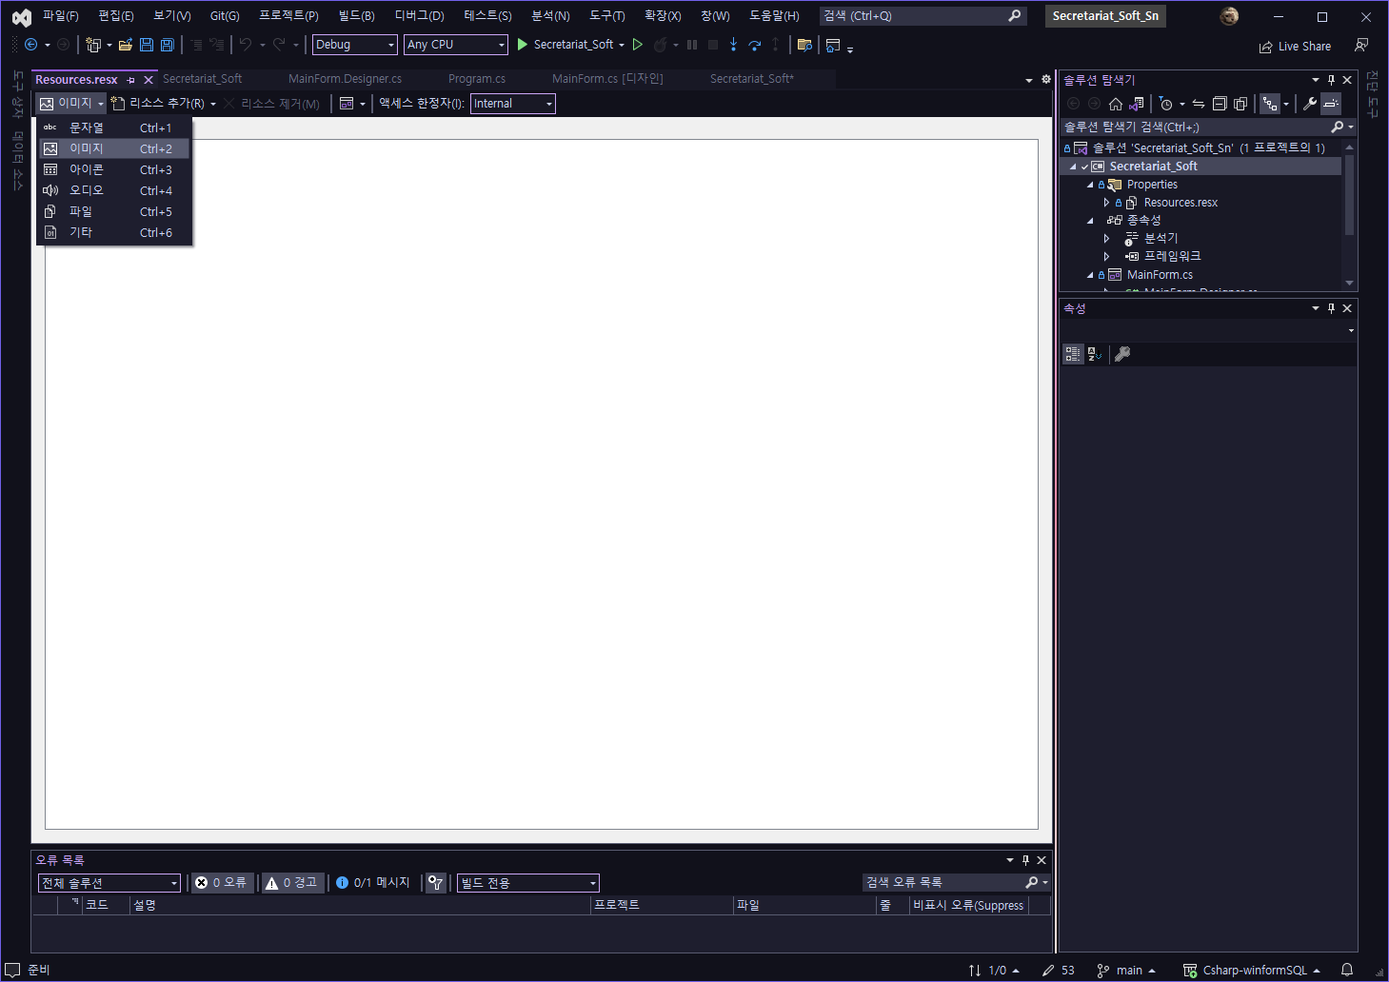Click the Step Over debug icon
This screenshot has height=982, width=1389.
point(755,45)
